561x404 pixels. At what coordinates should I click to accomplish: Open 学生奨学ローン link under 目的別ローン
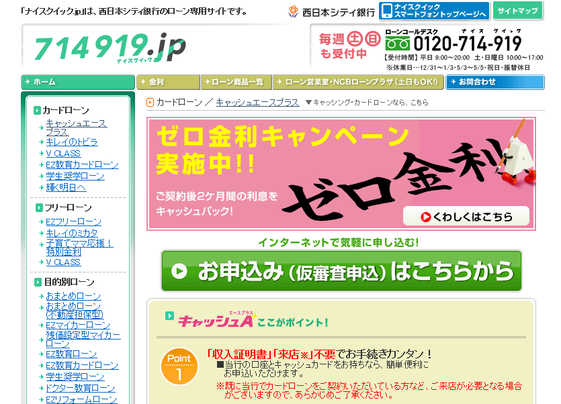point(75,377)
